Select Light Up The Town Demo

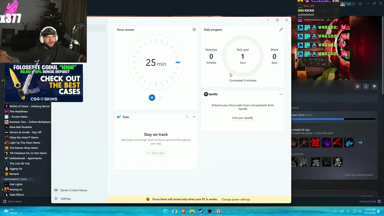click(x=25, y=143)
